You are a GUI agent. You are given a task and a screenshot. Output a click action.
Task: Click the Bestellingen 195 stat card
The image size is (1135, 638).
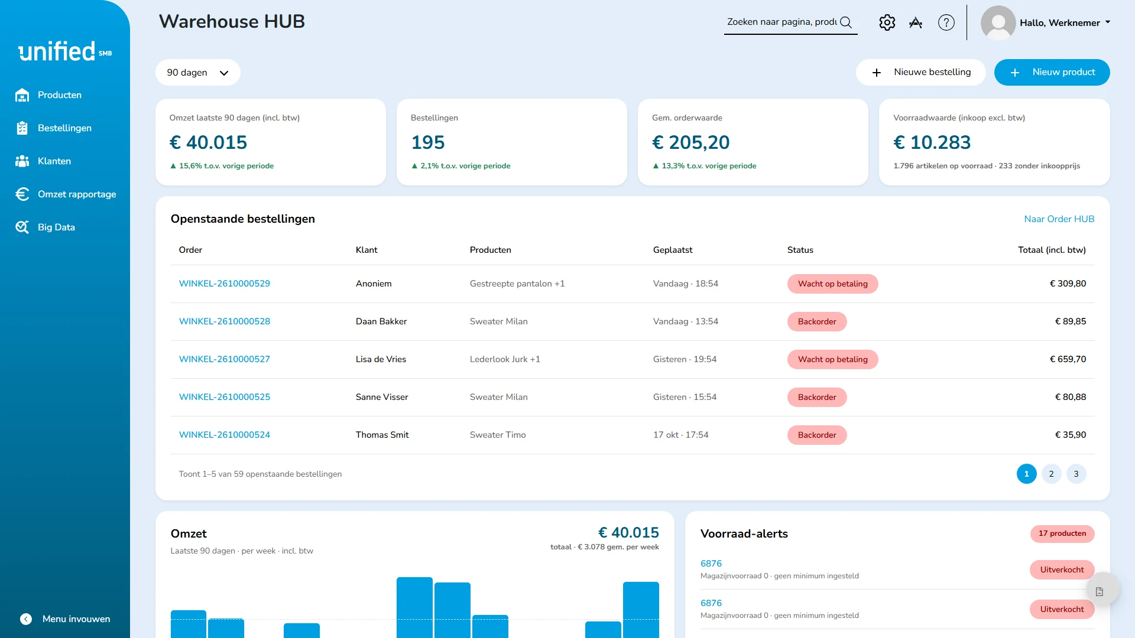point(511,142)
